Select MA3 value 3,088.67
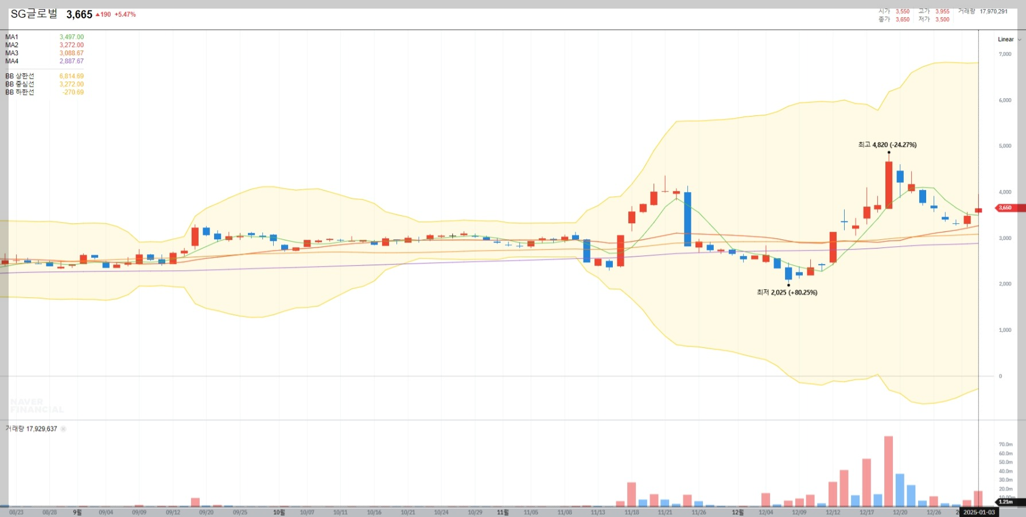1026x517 pixels. pos(72,53)
